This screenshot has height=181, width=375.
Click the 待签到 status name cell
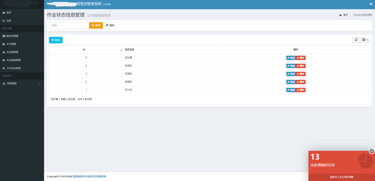tap(172, 82)
